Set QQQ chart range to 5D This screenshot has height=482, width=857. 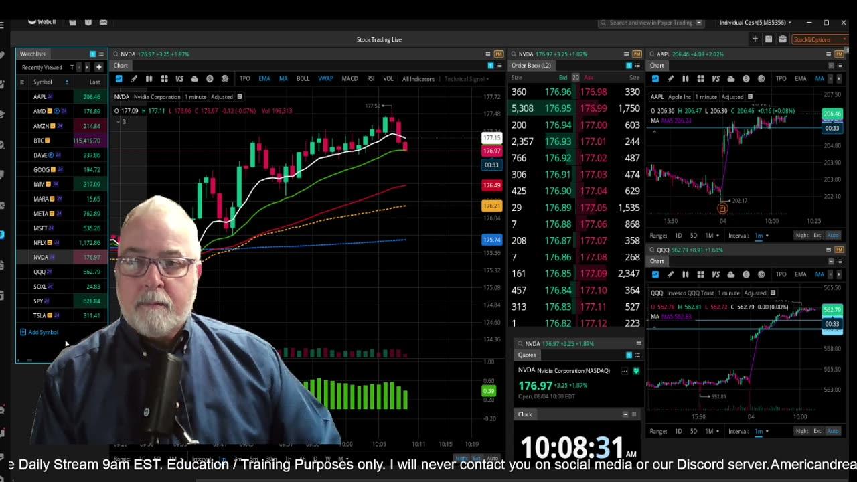click(694, 431)
